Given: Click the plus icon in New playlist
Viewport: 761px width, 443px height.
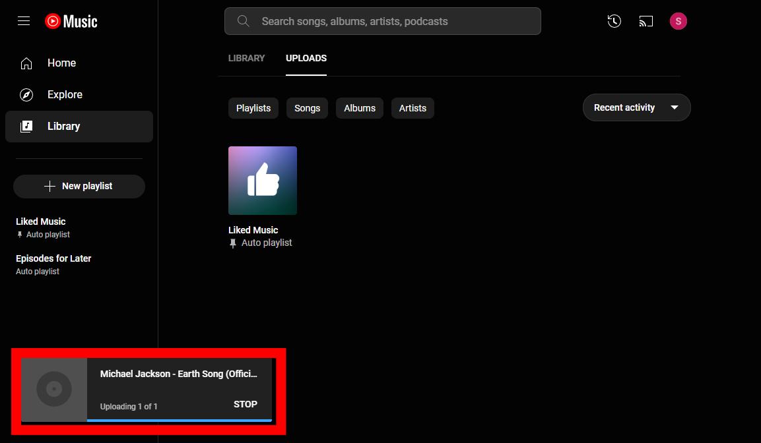Looking at the screenshot, I should tap(50, 186).
